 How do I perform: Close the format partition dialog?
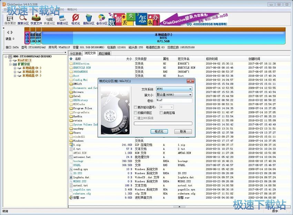[x=190, y=81]
